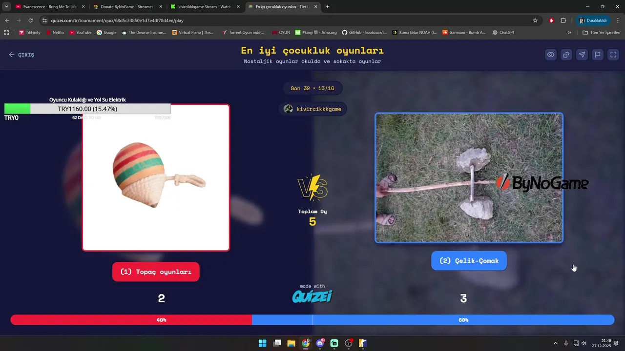The image size is (625, 351).
Task: Open the site info icon in address bar
Action: pyautogui.click(x=44, y=20)
